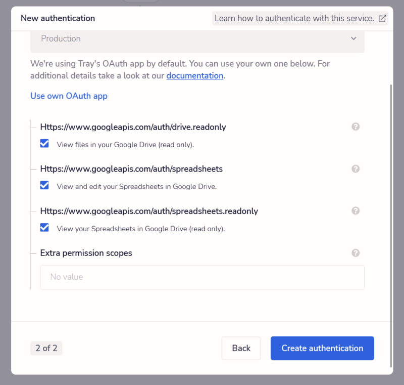Open Learn how to authenticate link

294,19
